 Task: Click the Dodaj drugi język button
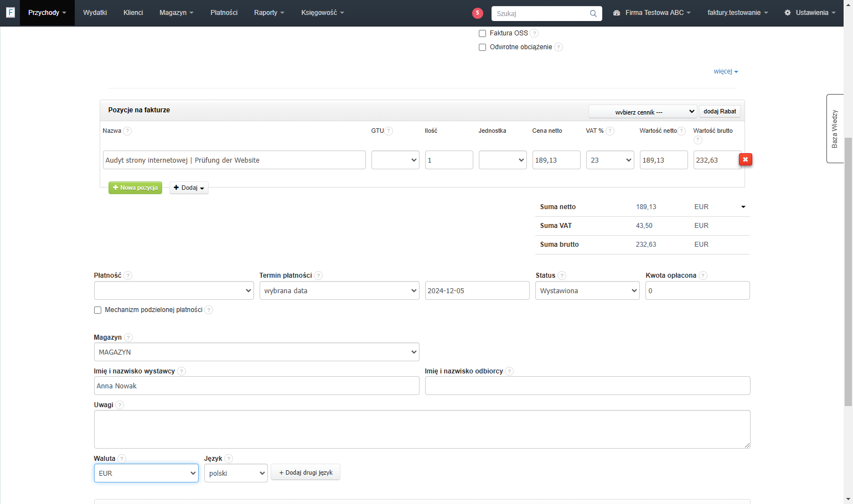(306, 472)
